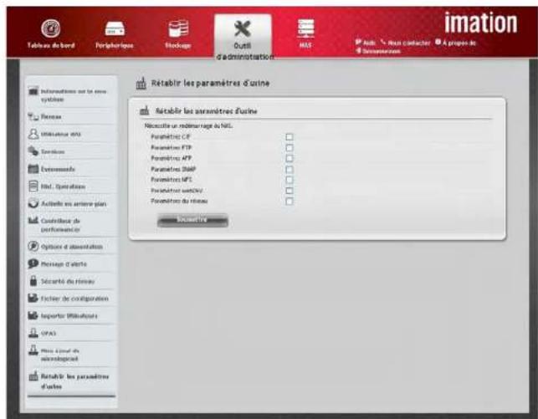Screen dimensions: 538x419
Task: Select the Outil d'administration tab
Action: (241, 37)
